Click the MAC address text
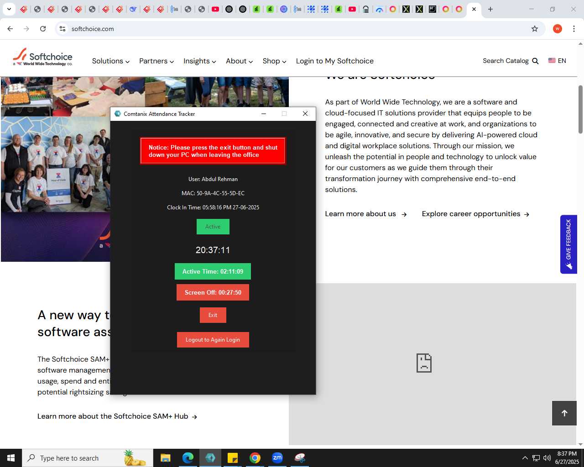The width and height of the screenshot is (584, 467). pos(213,193)
